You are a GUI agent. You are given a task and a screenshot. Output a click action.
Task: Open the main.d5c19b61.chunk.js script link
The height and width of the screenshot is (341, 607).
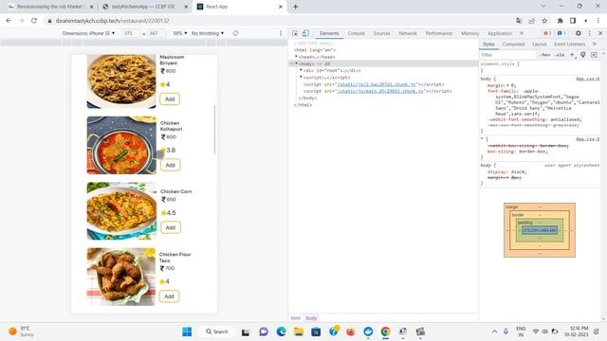click(380, 91)
